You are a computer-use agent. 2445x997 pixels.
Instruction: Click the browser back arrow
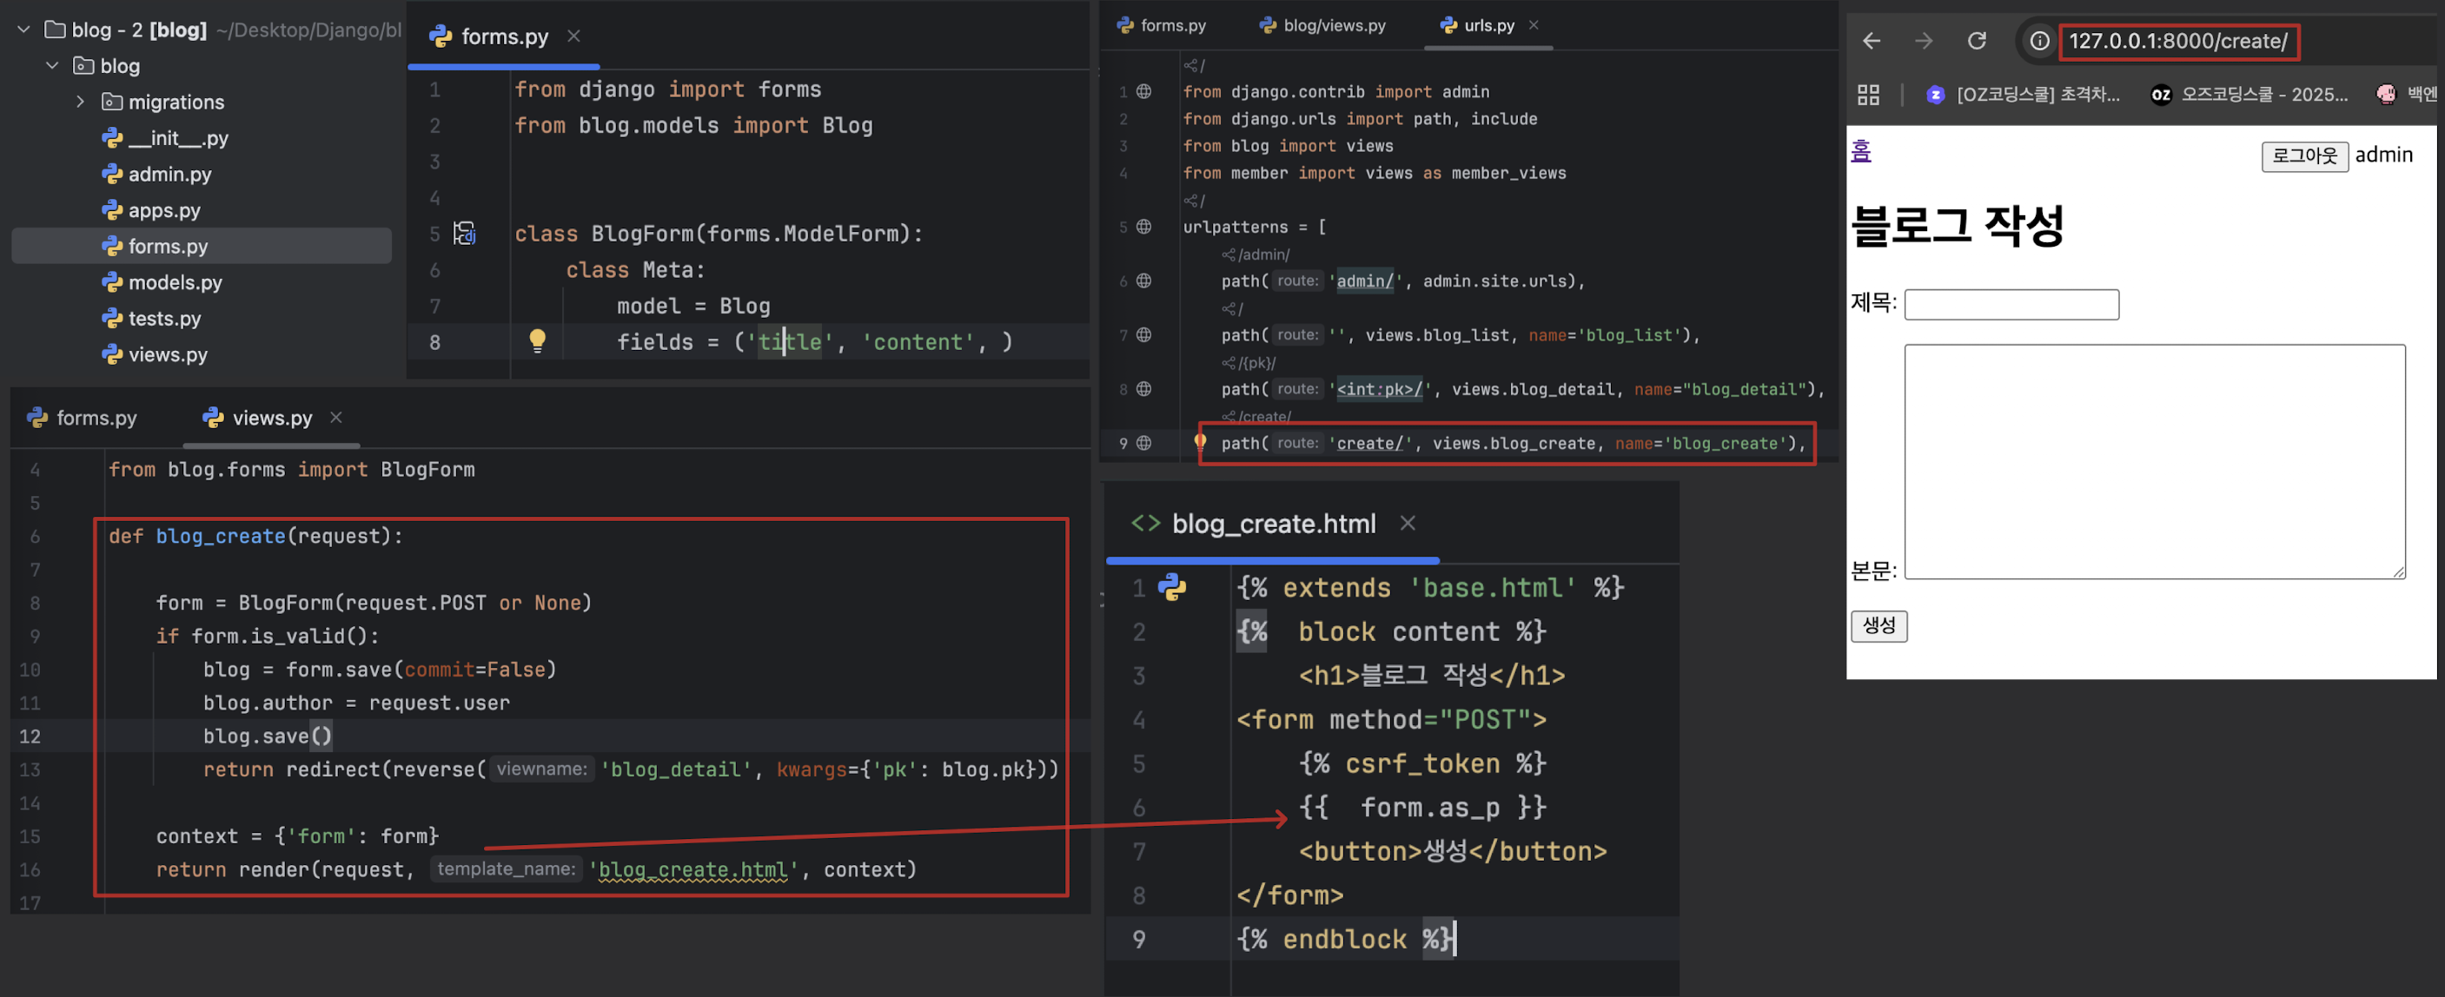pos(1871,41)
